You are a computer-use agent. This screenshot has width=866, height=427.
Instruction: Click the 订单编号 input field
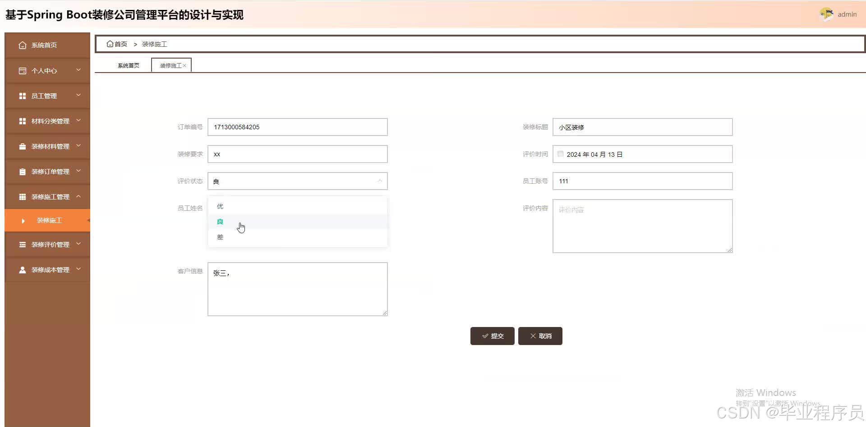click(298, 127)
